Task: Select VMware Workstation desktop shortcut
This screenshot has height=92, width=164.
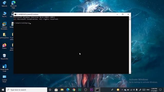Action: (4, 26)
